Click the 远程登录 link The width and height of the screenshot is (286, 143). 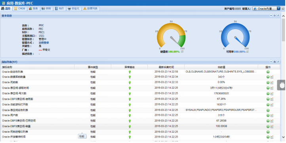(x=44, y=43)
